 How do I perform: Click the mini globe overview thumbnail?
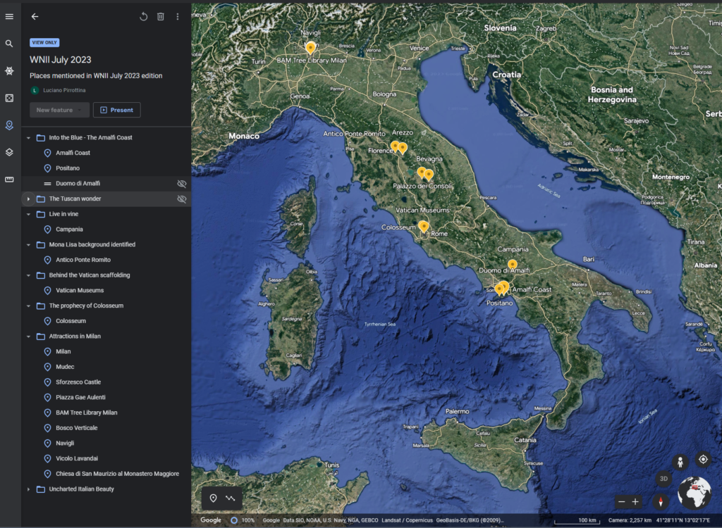click(695, 493)
